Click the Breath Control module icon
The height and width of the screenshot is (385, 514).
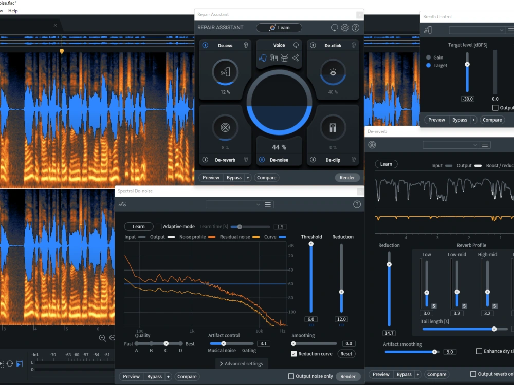(x=428, y=30)
